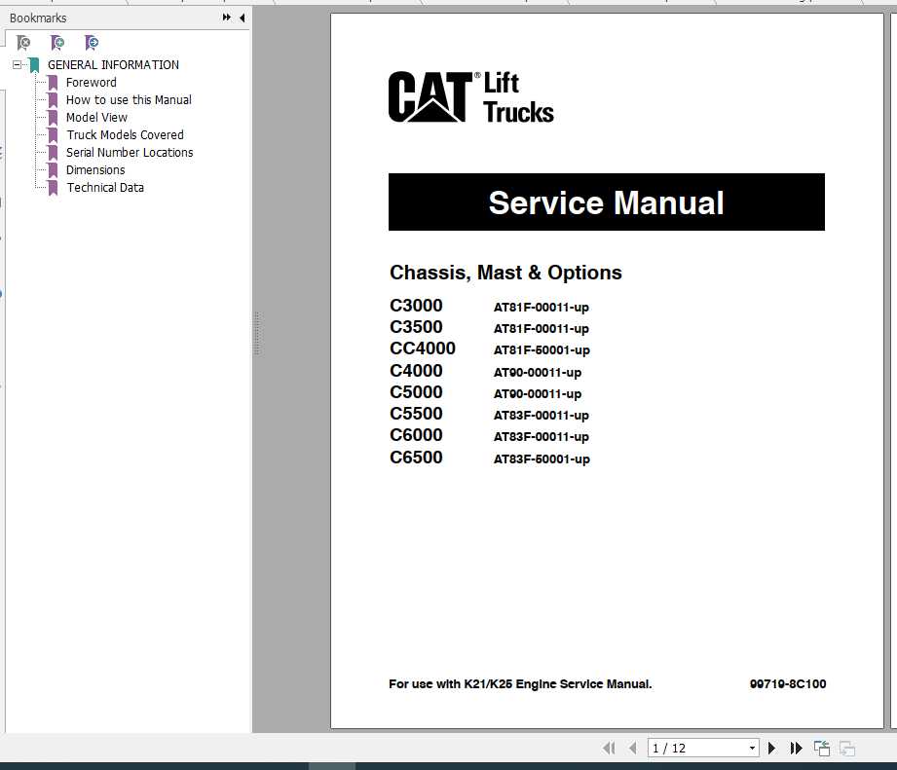Collapse the GENERAL INFORMATION bookmark tree
Image resolution: width=897 pixels, height=770 pixels.
point(18,64)
